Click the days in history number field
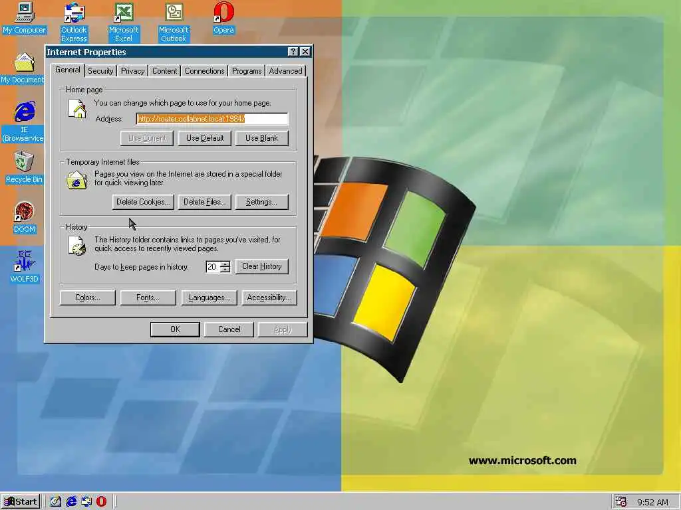 pos(213,267)
